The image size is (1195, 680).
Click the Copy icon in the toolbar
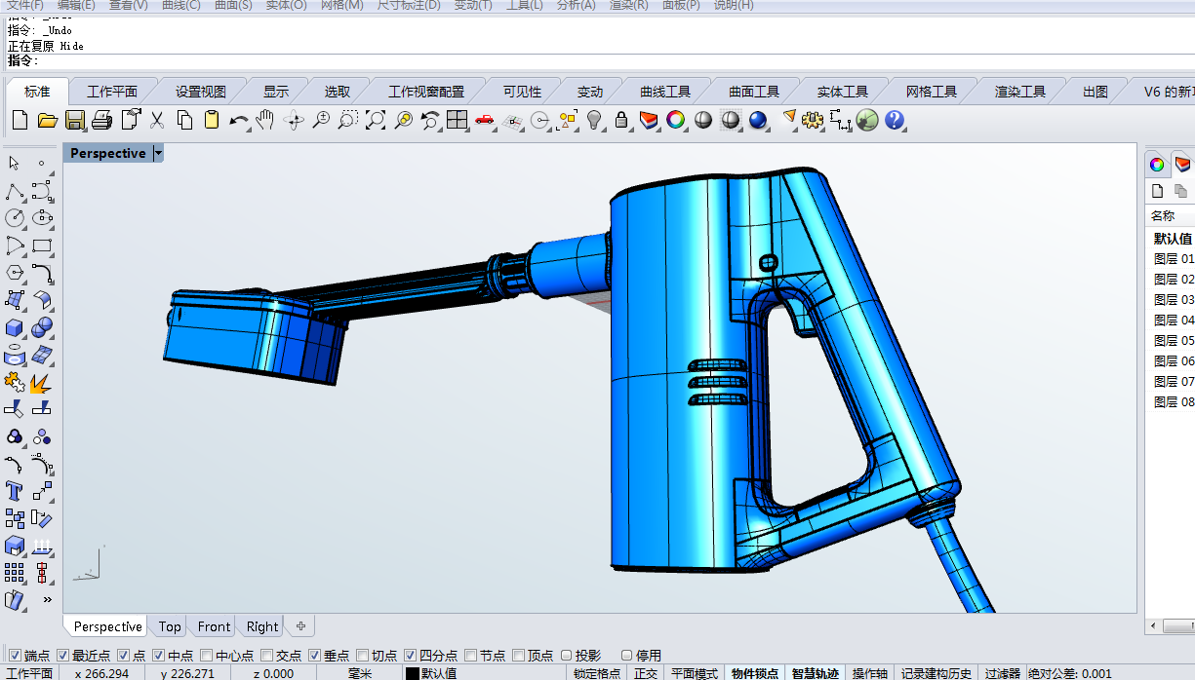(184, 120)
